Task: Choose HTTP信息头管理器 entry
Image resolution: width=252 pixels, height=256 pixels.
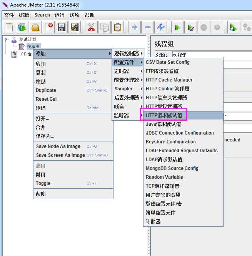Action: 183,98
